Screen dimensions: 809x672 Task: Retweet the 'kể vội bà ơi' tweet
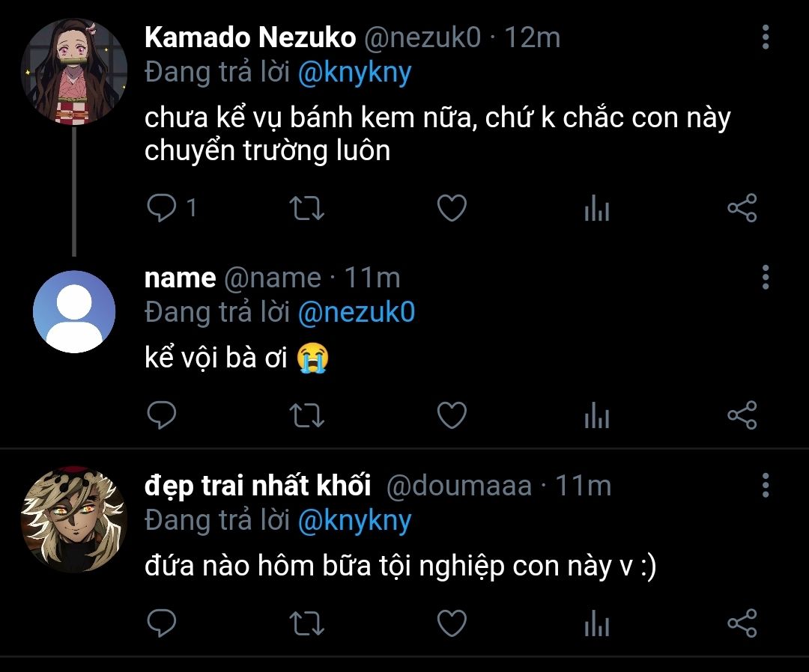pos(306,415)
